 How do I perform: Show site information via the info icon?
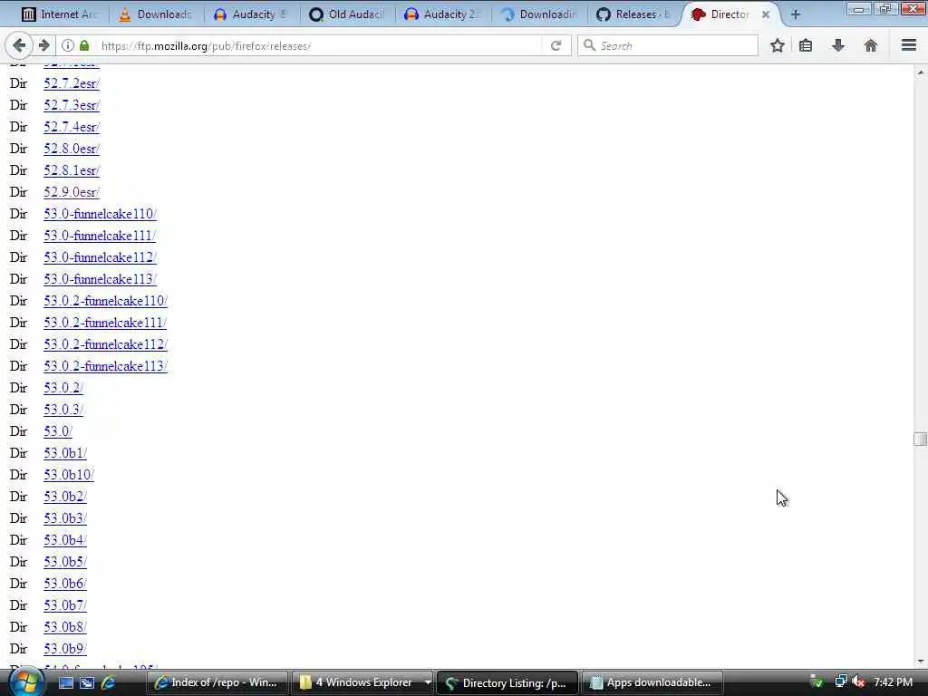point(68,45)
